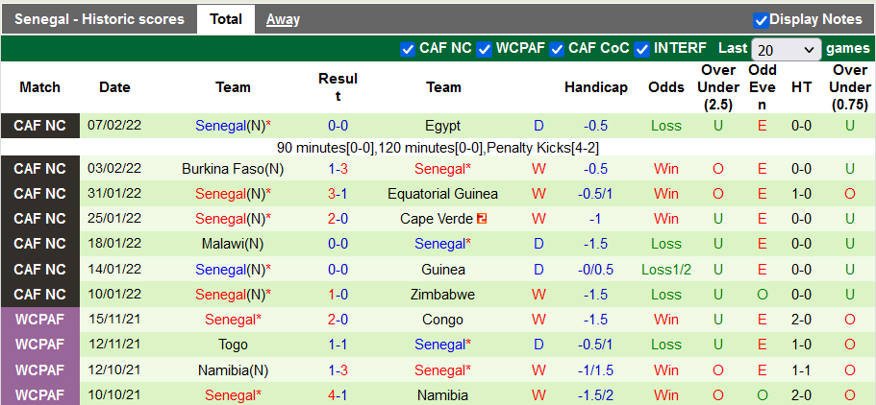Uncheck the CAF NC filter checkbox
The image size is (876, 405).
point(408,48)
